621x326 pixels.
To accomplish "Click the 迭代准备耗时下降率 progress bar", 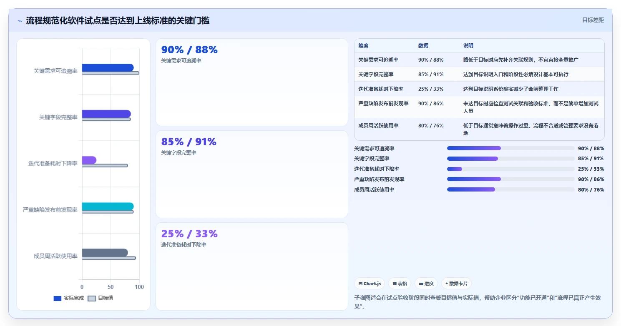I will [511, 169].
